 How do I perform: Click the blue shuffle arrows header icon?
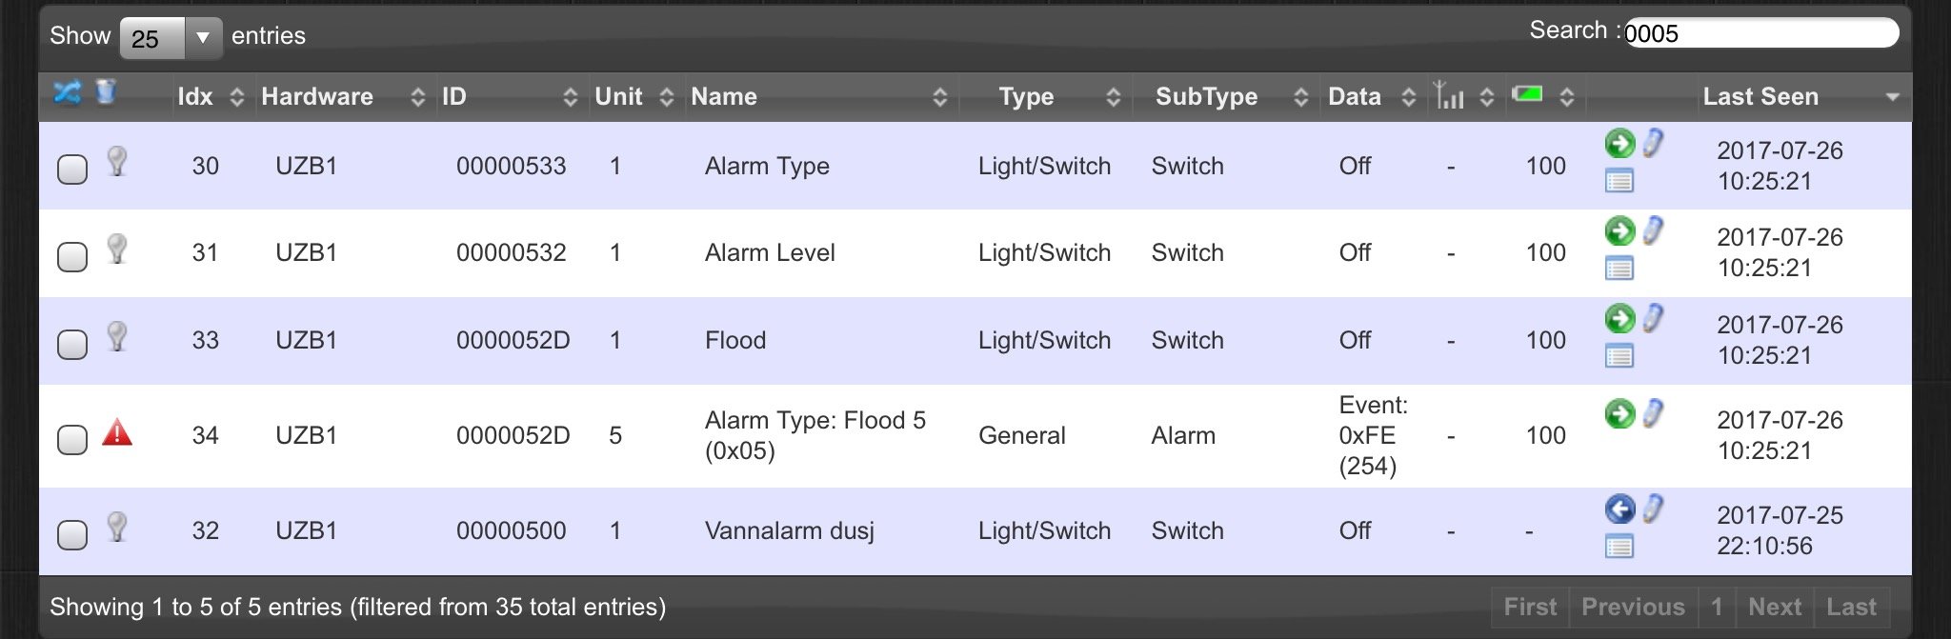coord(68,92)
